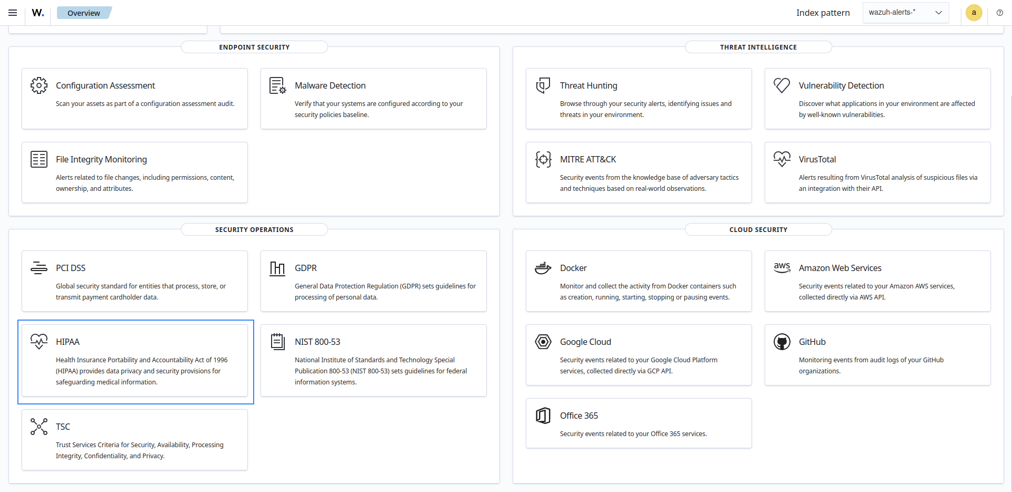Select the Overview breadcrumb tab
This screenshot has width=1012, height=492.
click(x=84, y=13)
